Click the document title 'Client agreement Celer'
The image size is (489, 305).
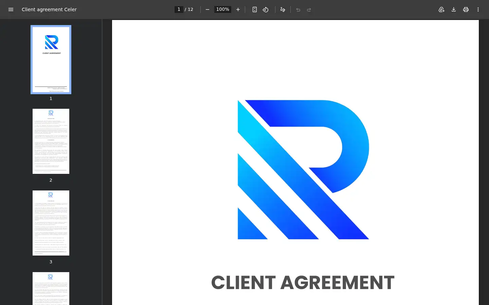click(x=49, y=9)
